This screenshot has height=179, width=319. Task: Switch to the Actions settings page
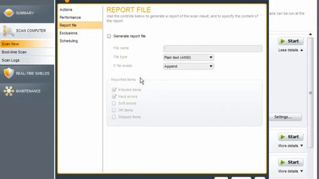80,9
